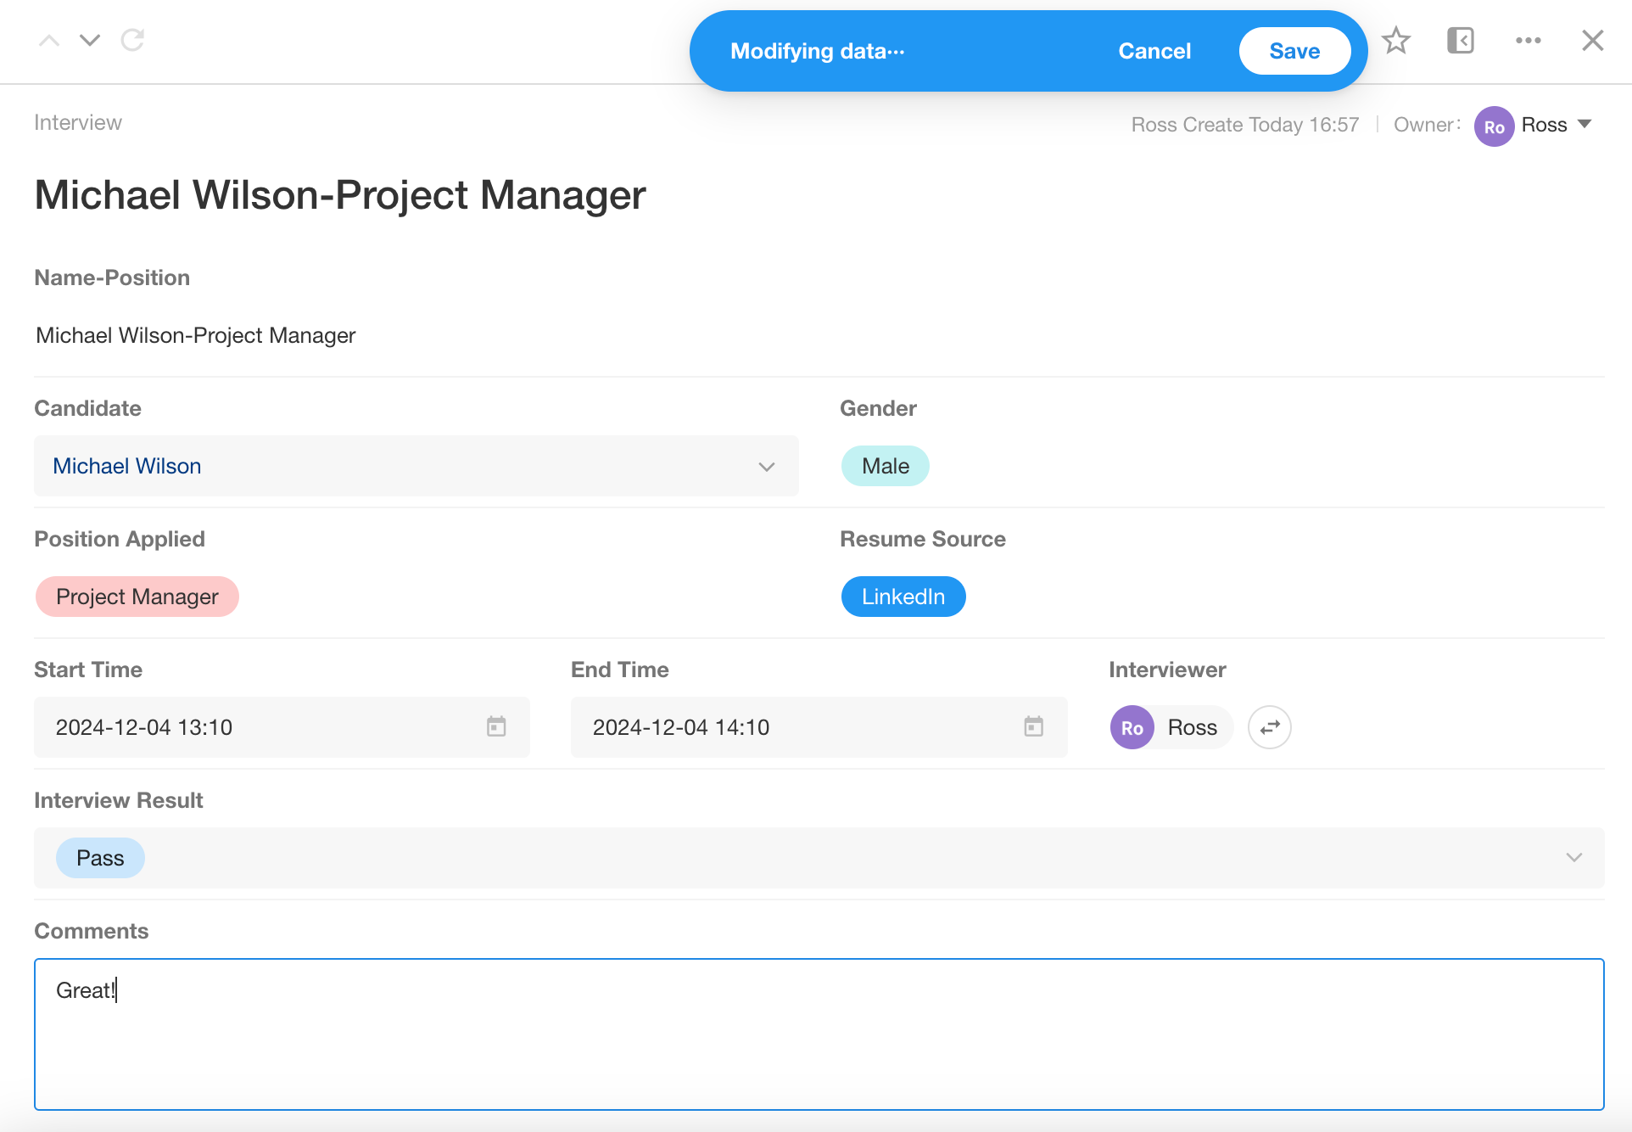Save the modified data
Viewport: 1632px width, 1132px height.
pos(1294,51)
